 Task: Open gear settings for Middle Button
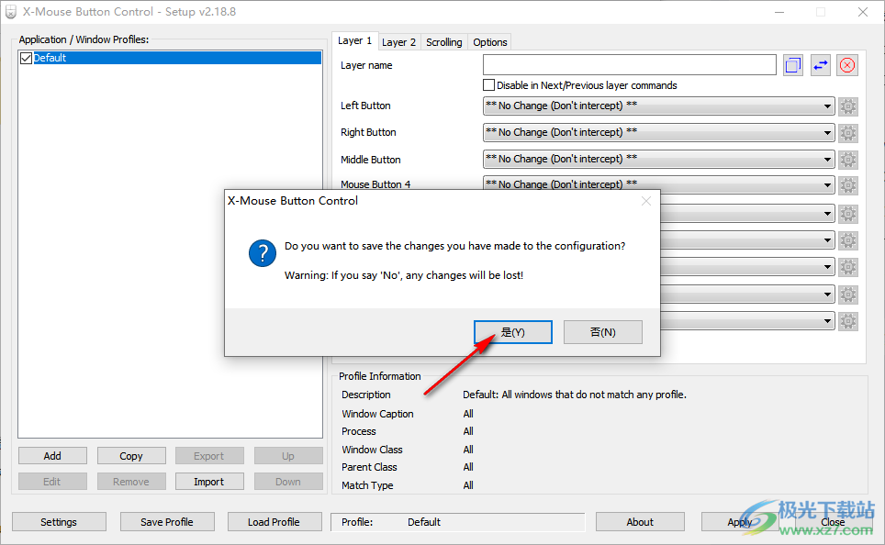(x=847, y=160)
